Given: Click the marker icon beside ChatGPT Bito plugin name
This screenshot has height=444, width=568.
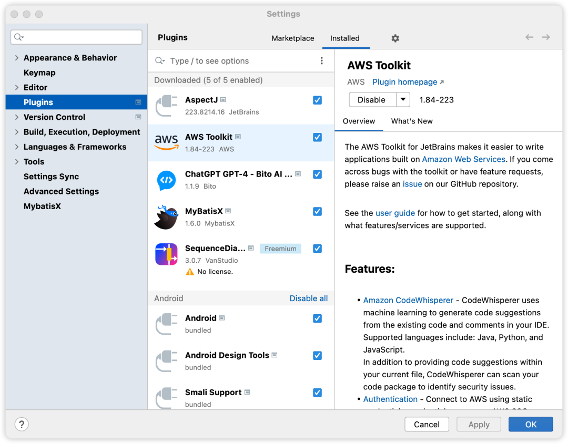Looking at the screenshot, I should tap(298, 174).
